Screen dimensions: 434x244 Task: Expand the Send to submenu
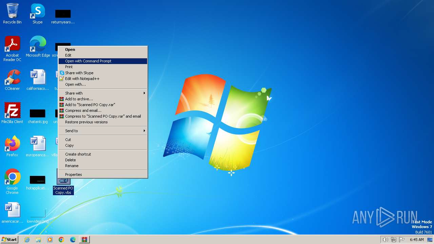103,131
